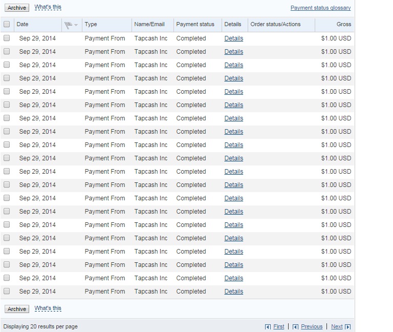Screen dimensions: 393x332
Task: Select the last transaction row's checkbox
Action: coord(7,292)
